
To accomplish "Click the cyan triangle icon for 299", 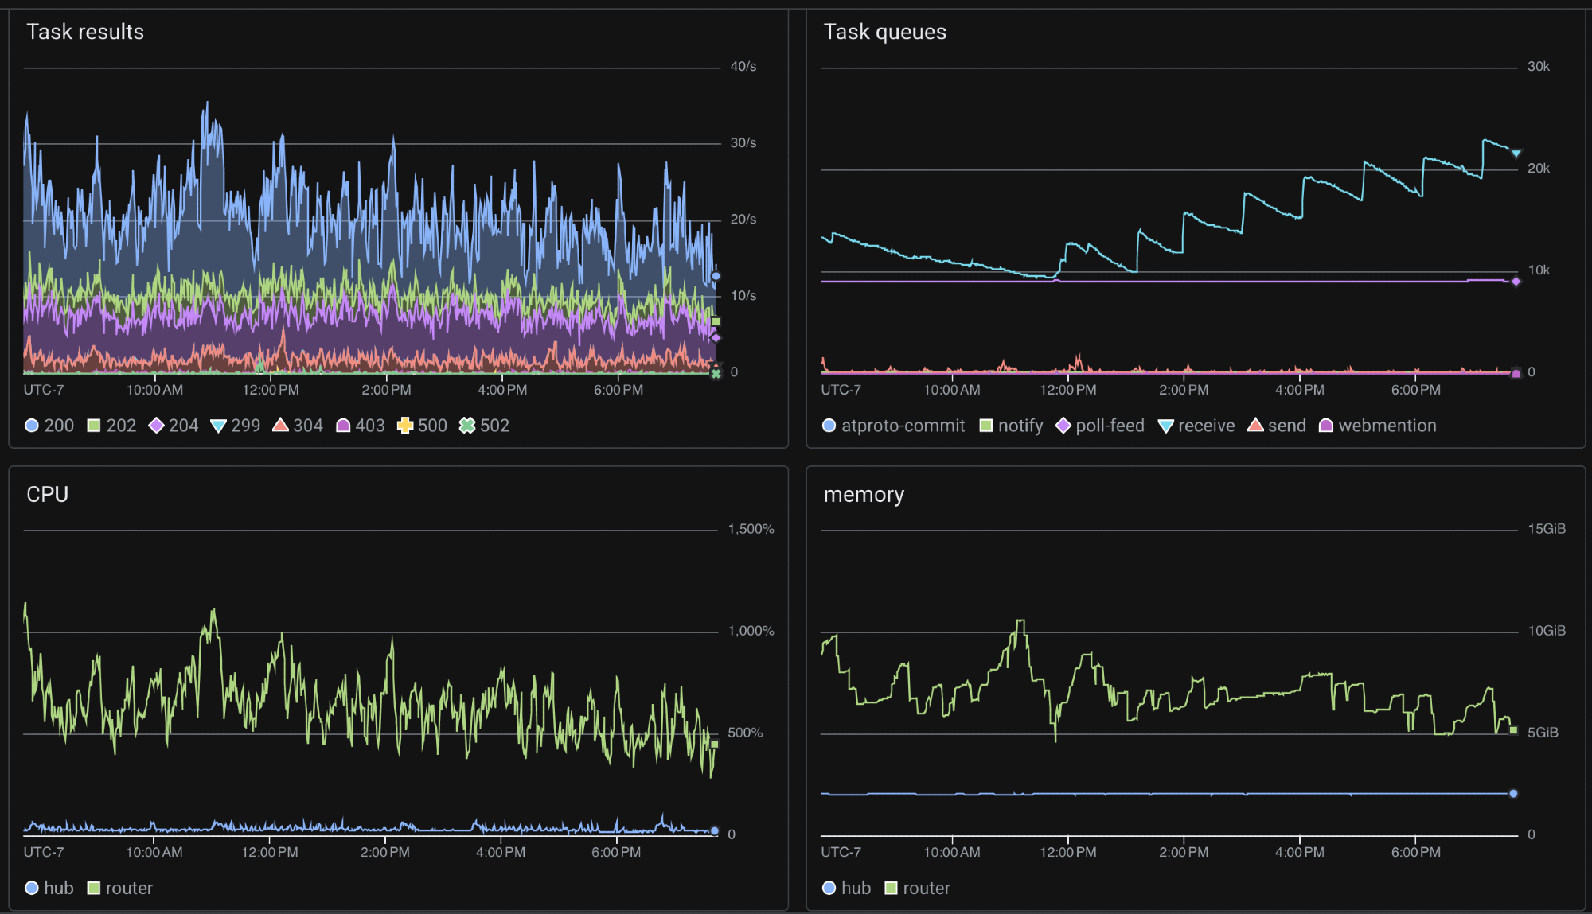I will (x=218, y=426).
